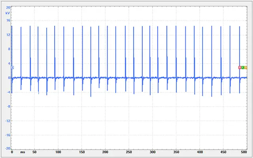The image size is (253, 158).
Task: Click the -4 voltage axis value
Action: click(8, 92)
